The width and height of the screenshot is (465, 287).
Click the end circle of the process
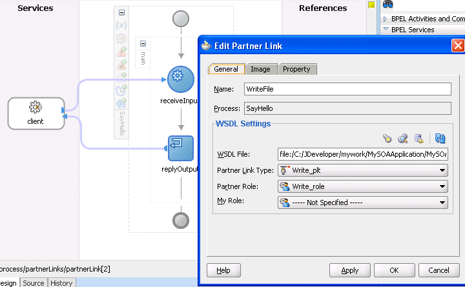181,221
